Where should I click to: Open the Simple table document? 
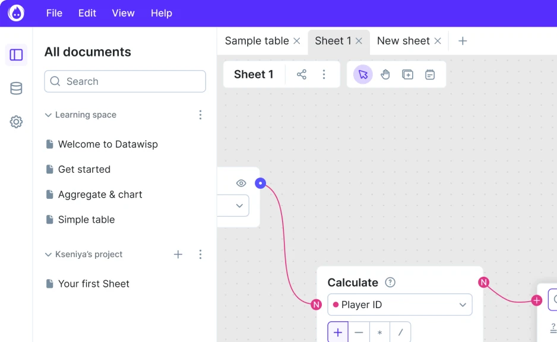(86, 220)
